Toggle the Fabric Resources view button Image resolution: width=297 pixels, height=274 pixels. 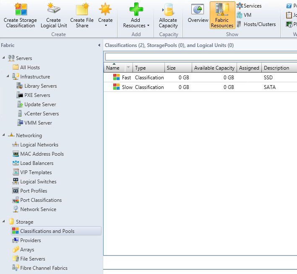click(222, 15)
